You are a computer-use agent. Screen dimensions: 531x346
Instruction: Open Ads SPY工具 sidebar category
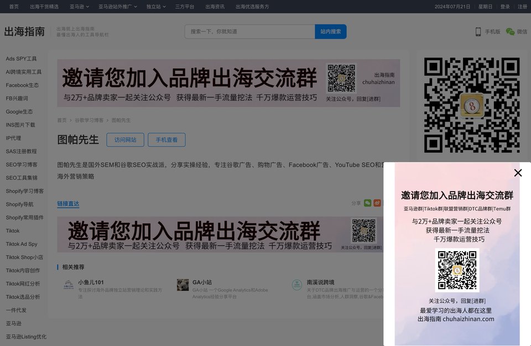[x=21, y=59]
